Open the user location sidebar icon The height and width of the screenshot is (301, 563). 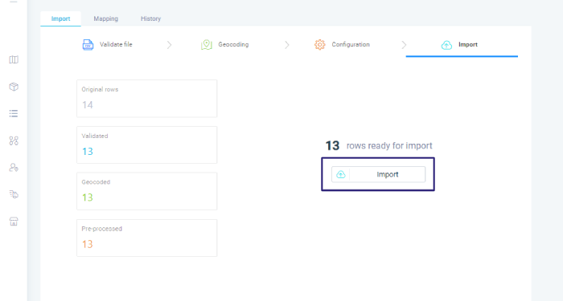tap(14, 167)
